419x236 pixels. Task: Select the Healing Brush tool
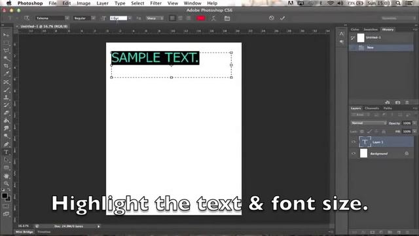(6, 82)
